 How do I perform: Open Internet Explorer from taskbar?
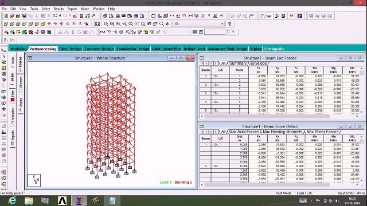[12, 201]
